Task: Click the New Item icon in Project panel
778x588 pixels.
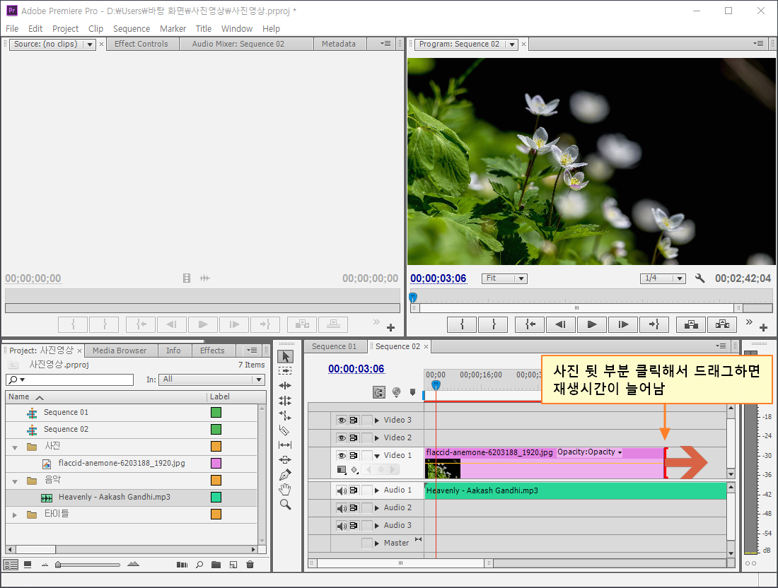Action: coord(233,564)
